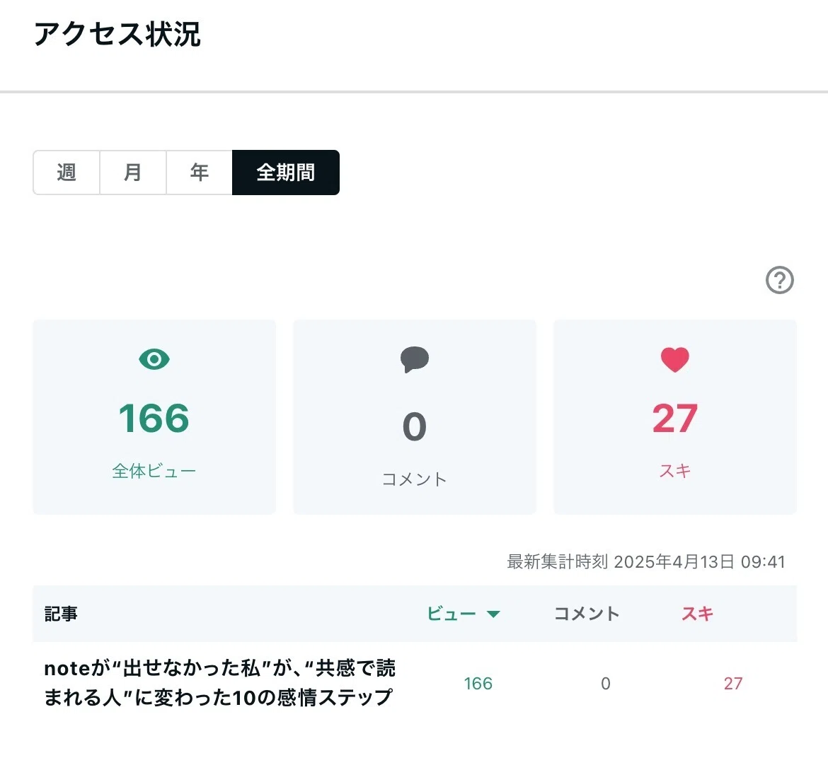Click the 27 スキ summary card
This screenshot has height=765, width=828.
click(x=675, y=417)
